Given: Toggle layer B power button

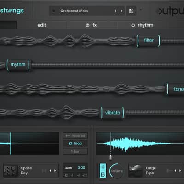Looking at the screenshot, I should point(103,167).
